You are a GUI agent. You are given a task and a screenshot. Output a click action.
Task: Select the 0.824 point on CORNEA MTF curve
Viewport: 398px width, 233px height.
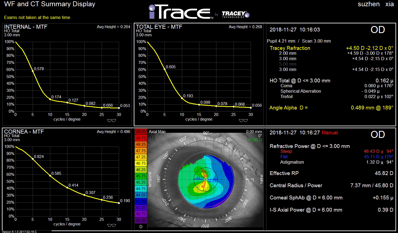tap(33, 159)
